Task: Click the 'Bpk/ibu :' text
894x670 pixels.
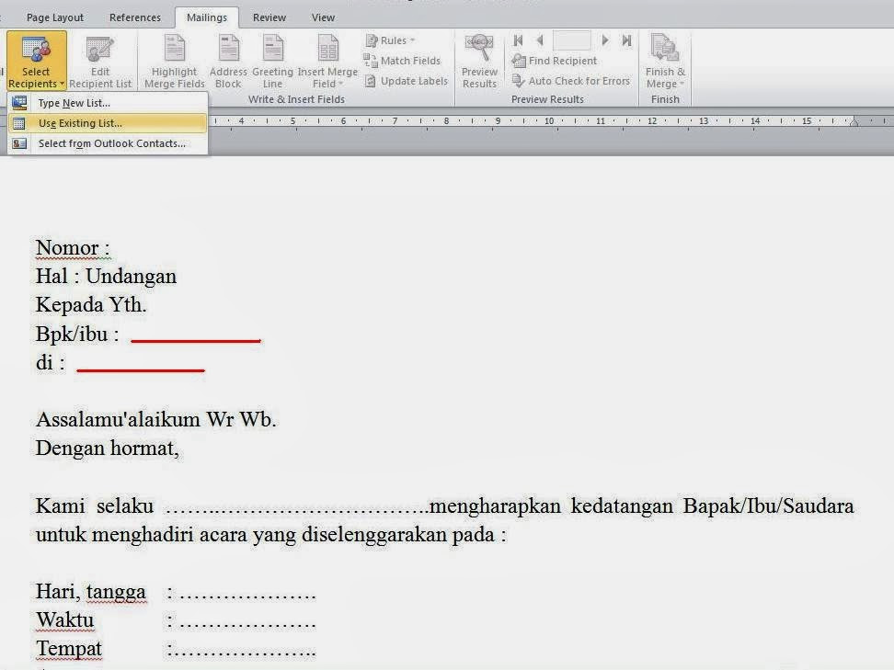Action: pyautogui.click(x=77, y=334)
